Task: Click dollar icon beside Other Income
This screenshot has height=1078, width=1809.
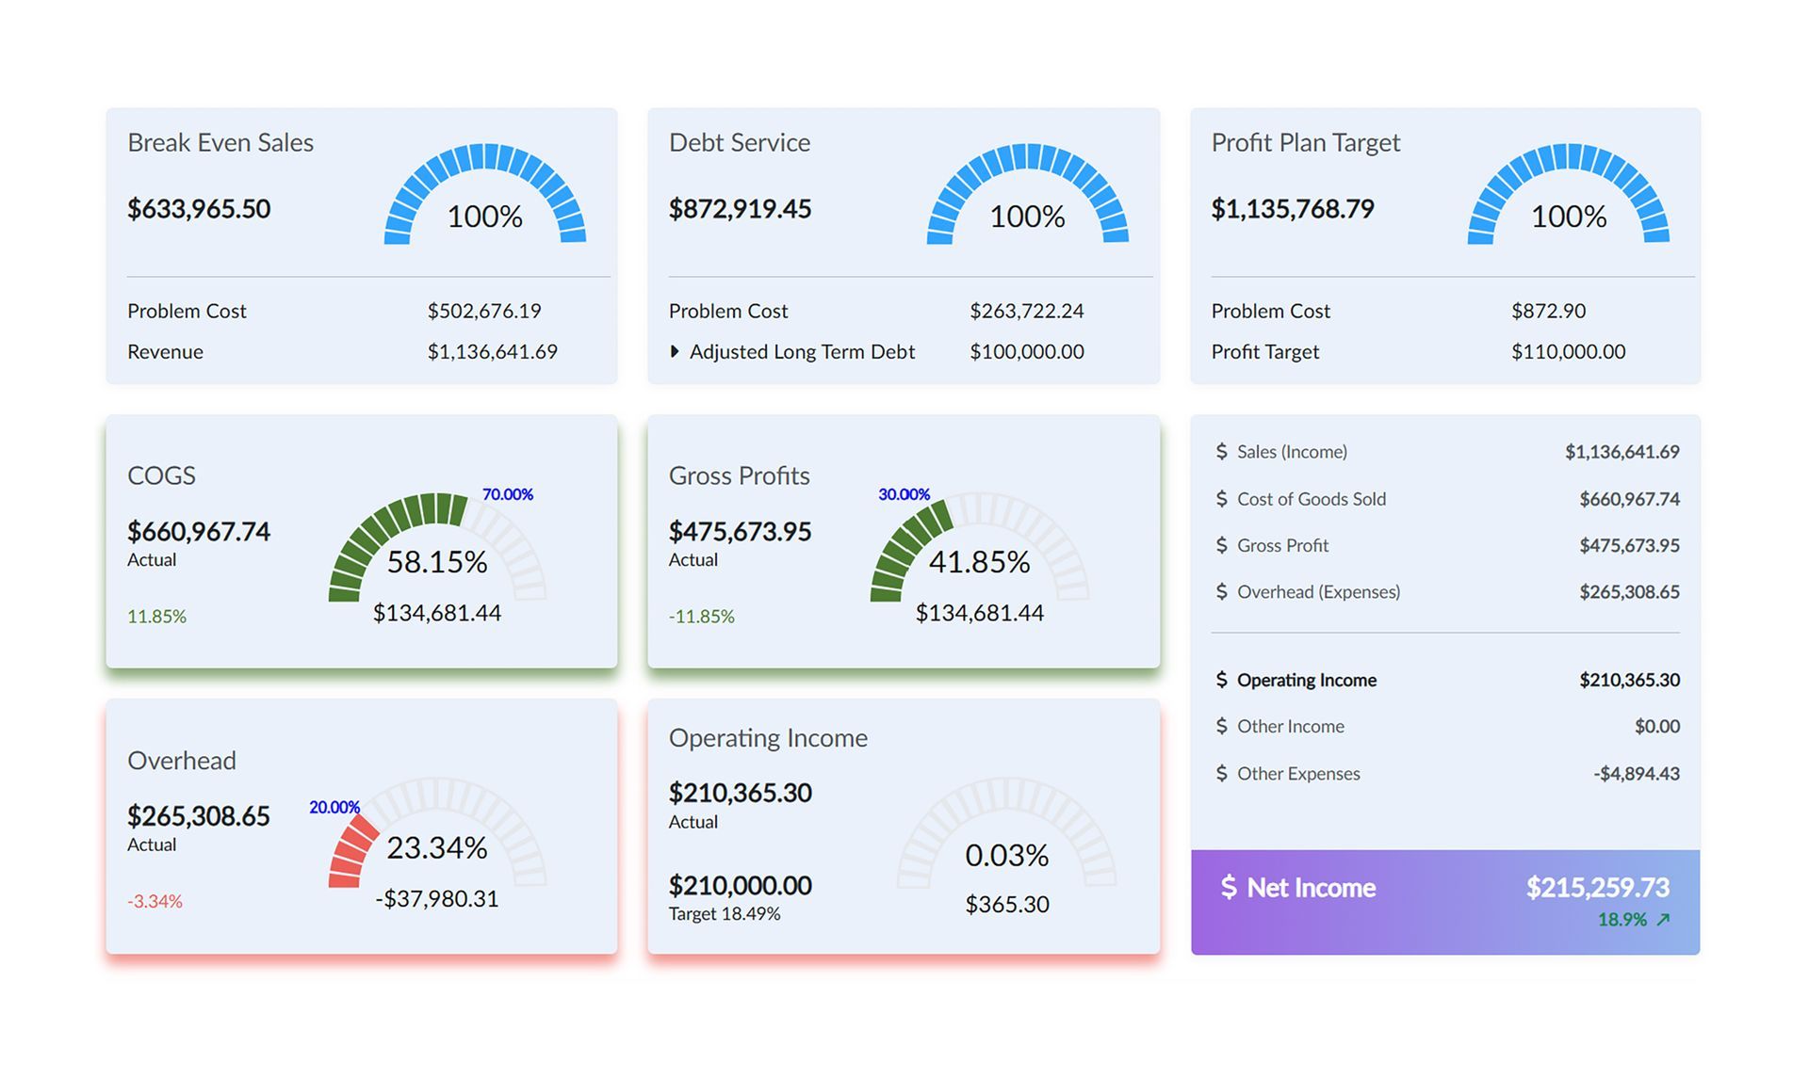Action: pos(1221,726)
